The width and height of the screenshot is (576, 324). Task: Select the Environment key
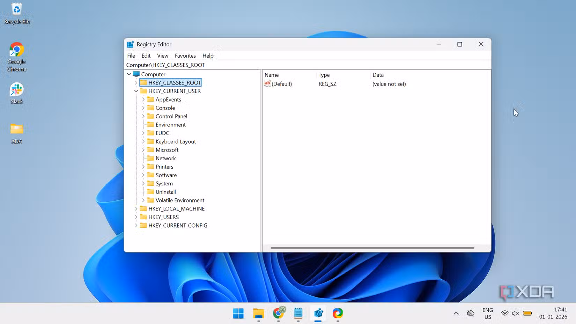pyautogui.click(x=170, y=125)
